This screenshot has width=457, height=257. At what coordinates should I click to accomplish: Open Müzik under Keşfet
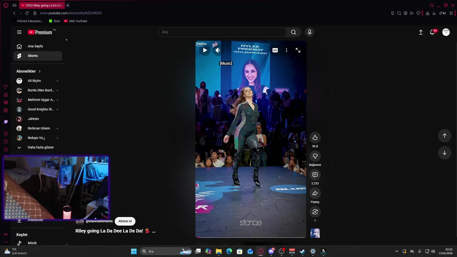point(38,243)
